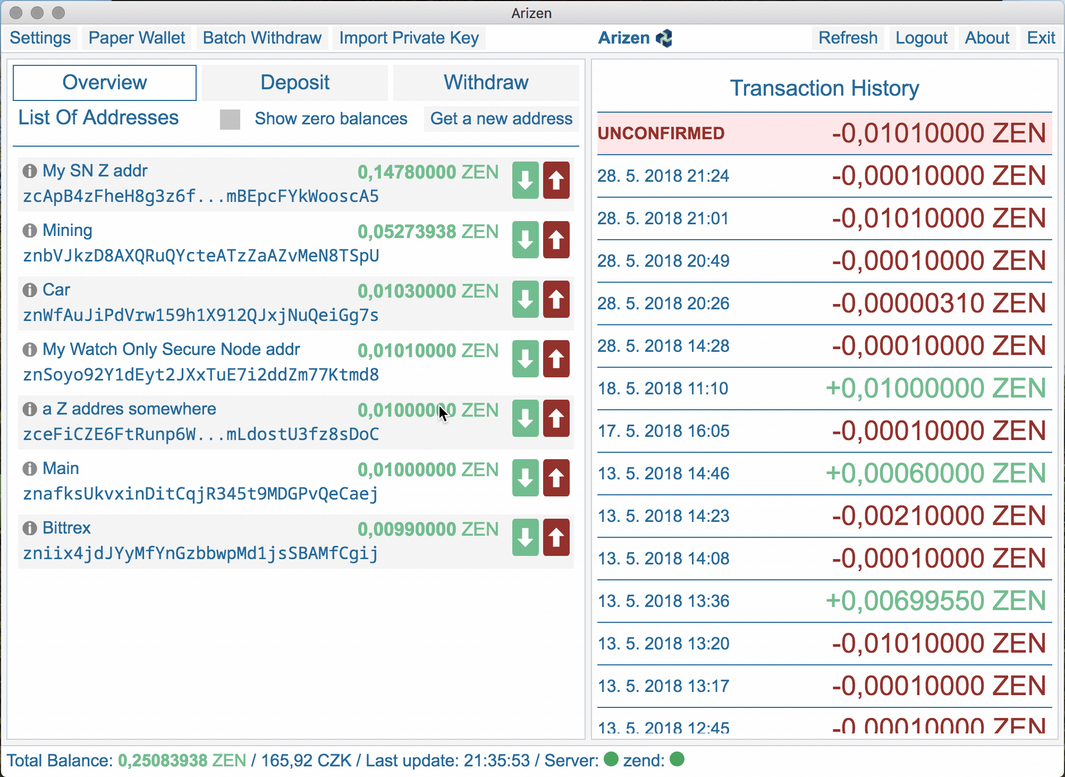Click green deposit arrow for Main address
1065x777 pixels.
[x=525, y=478]
